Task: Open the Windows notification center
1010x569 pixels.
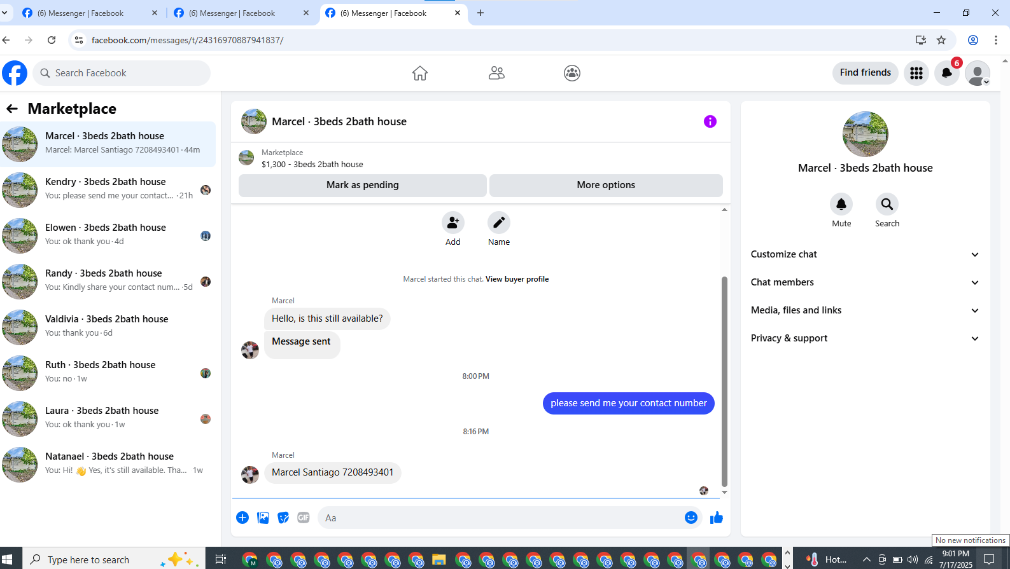Action: pyautogui.click(x=989, y=559)
